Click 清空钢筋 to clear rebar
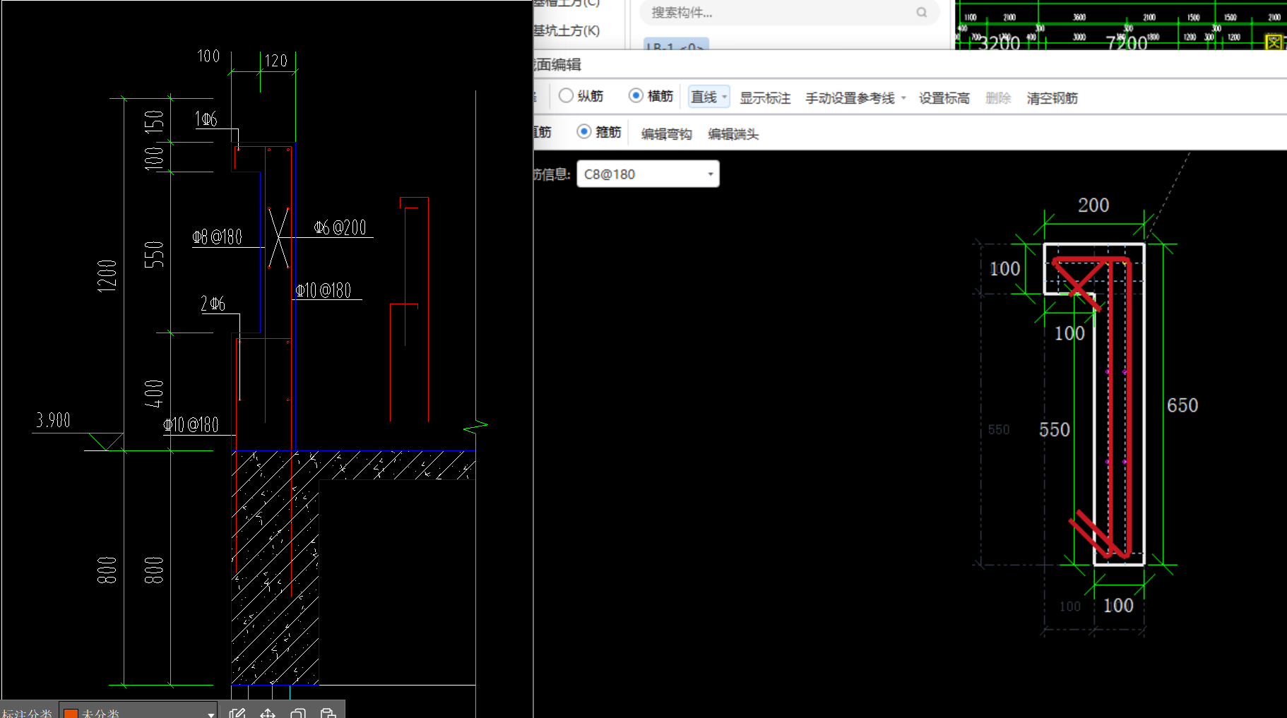This screenshot has width=1287, height=718. [1052, 98]
